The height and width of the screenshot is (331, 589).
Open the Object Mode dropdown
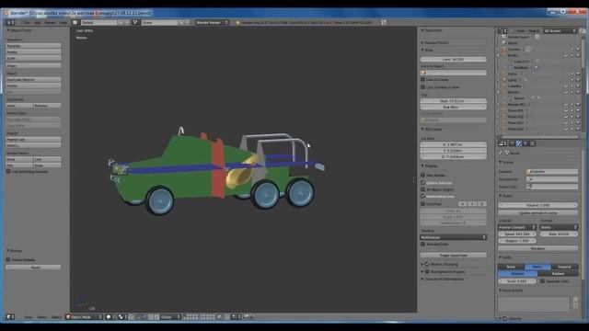[84, 317]
